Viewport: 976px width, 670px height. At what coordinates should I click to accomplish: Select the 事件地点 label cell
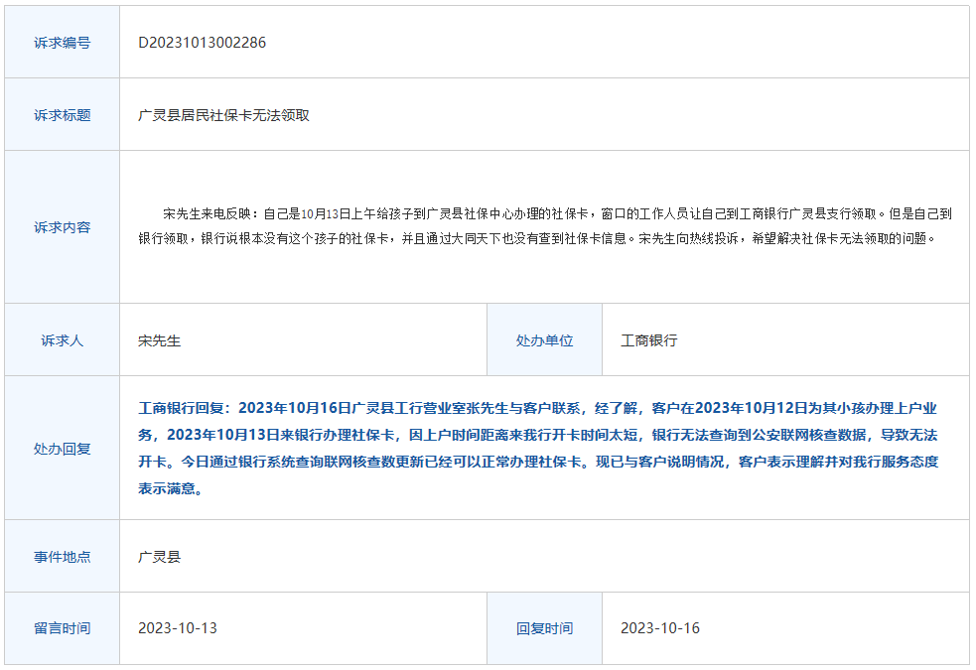click(63, 557)
